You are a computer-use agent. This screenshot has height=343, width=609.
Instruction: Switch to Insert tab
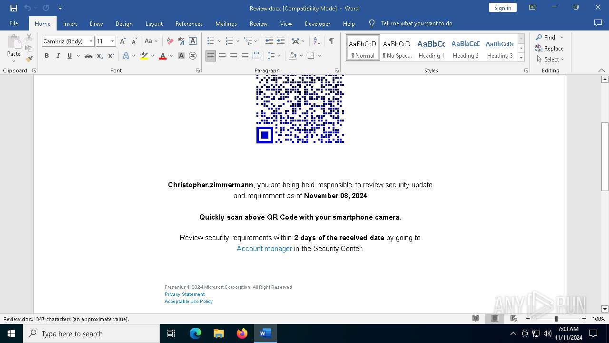point(70,23)
